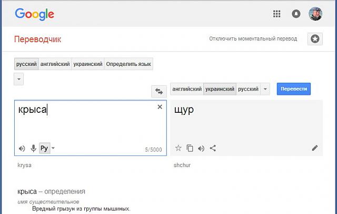337x214 pixels.
Task: Open the Google apps grid
Action: tap(276, 14)
